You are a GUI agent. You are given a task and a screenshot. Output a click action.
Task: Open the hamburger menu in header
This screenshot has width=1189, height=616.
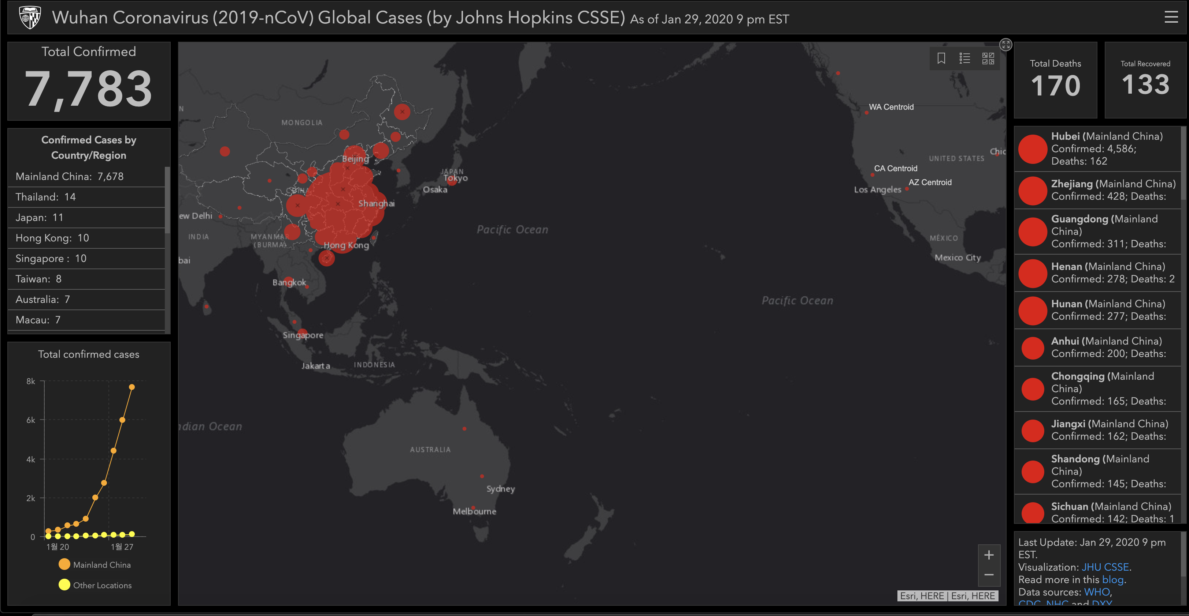(x=1171, y=18)
